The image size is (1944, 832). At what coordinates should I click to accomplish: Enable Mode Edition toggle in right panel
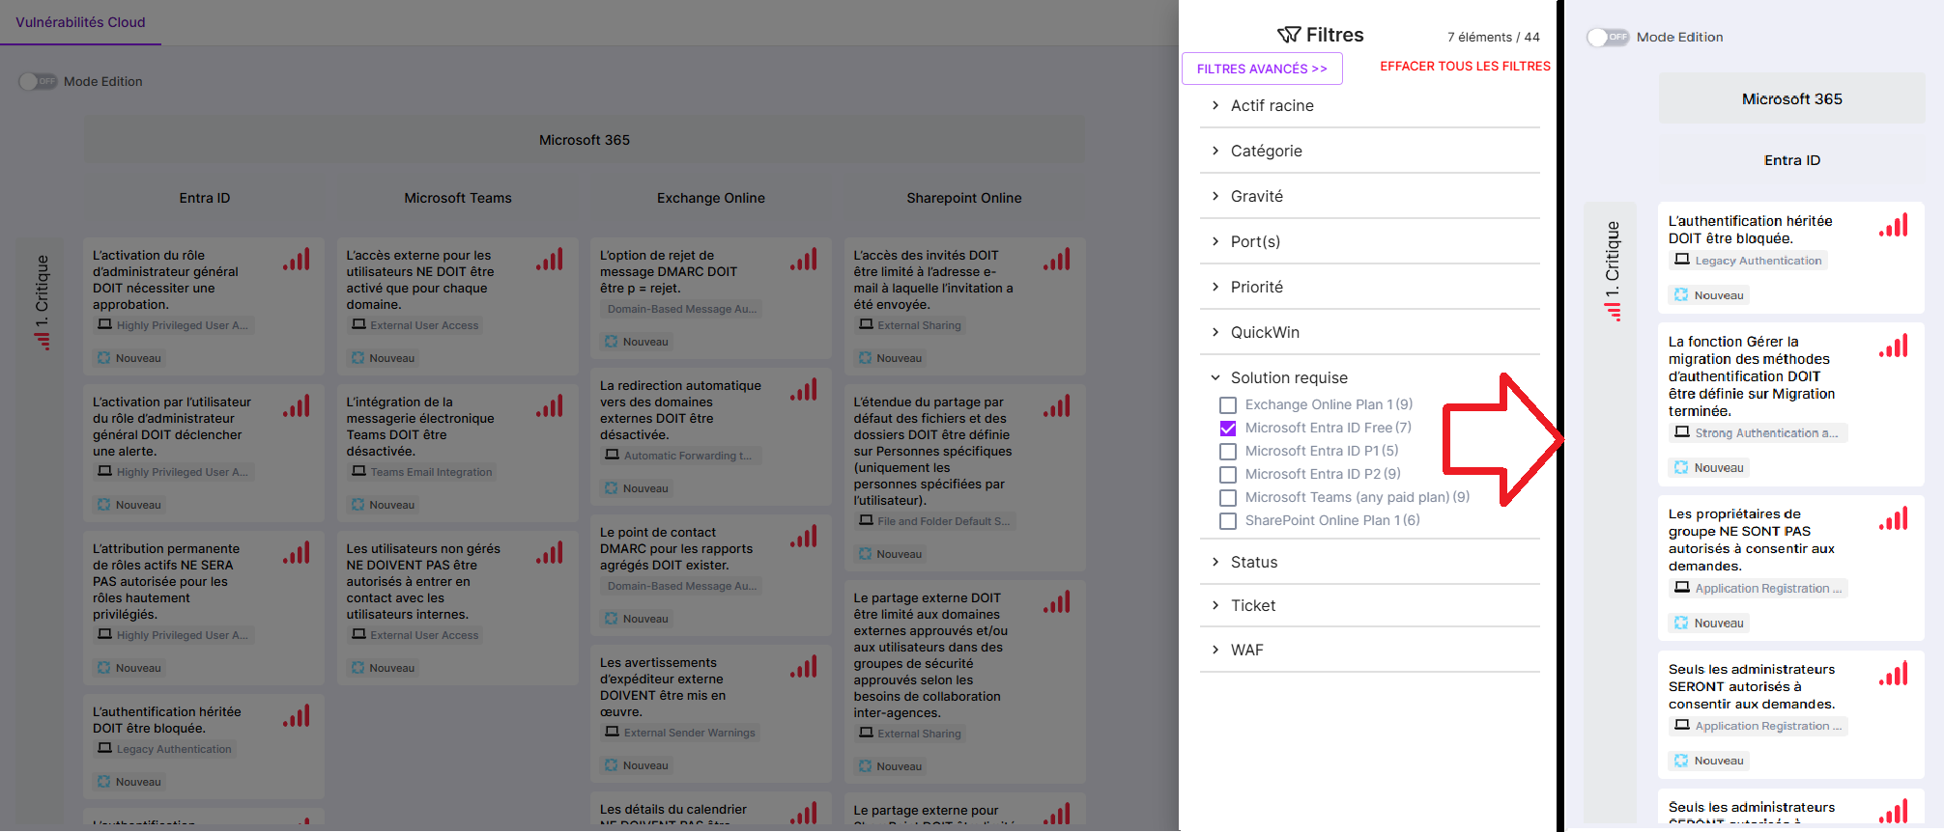click(x=1608, y=38)
